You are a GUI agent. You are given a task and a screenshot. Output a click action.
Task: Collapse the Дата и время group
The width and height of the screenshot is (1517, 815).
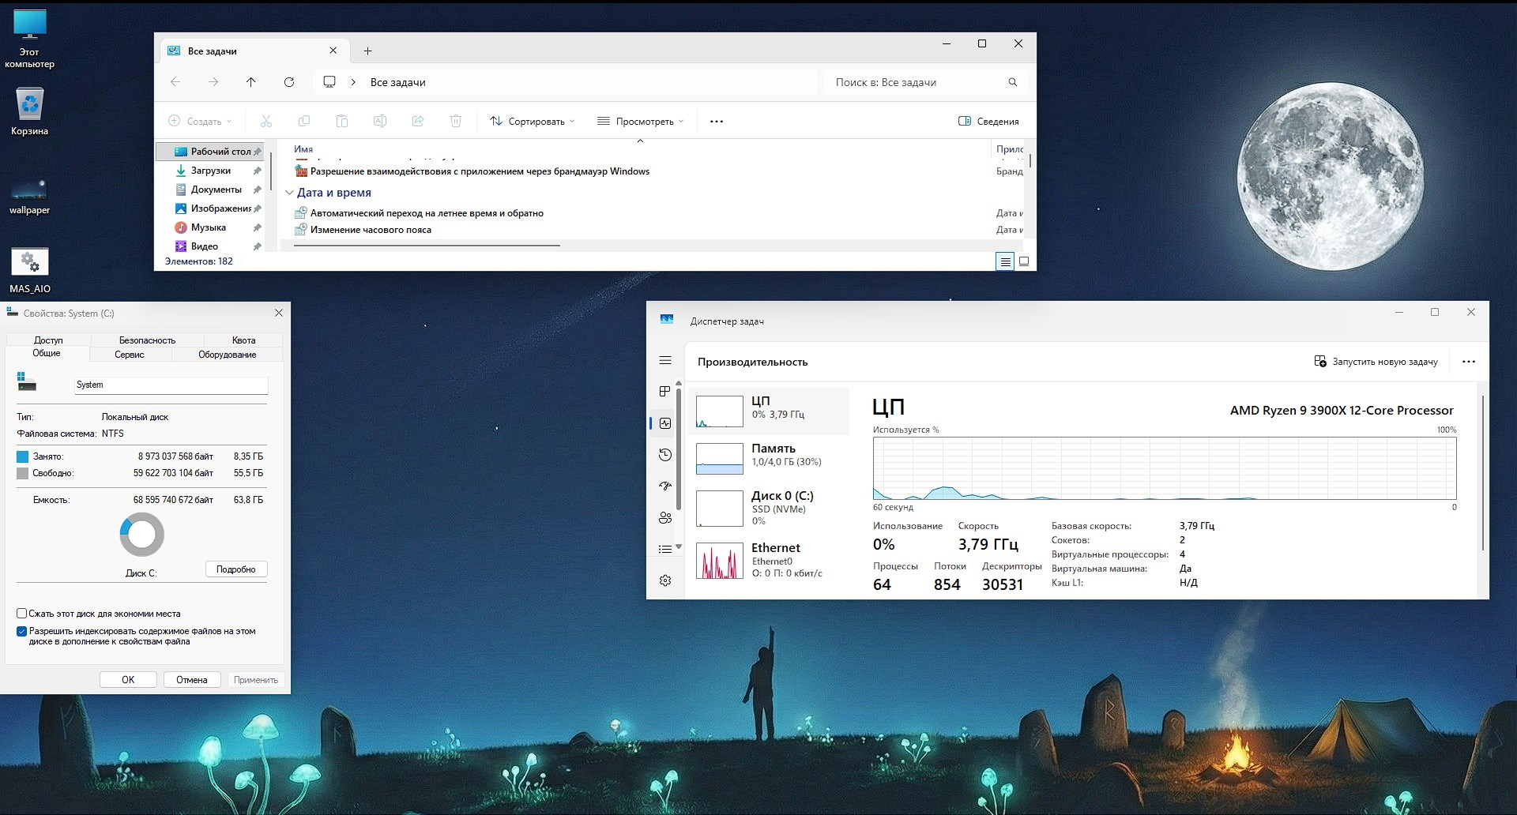click(291, 192)
